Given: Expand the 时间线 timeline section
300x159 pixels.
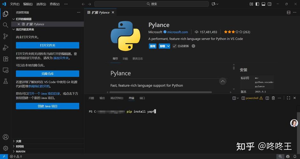Looking at the screenshot, I should point(14,146).
